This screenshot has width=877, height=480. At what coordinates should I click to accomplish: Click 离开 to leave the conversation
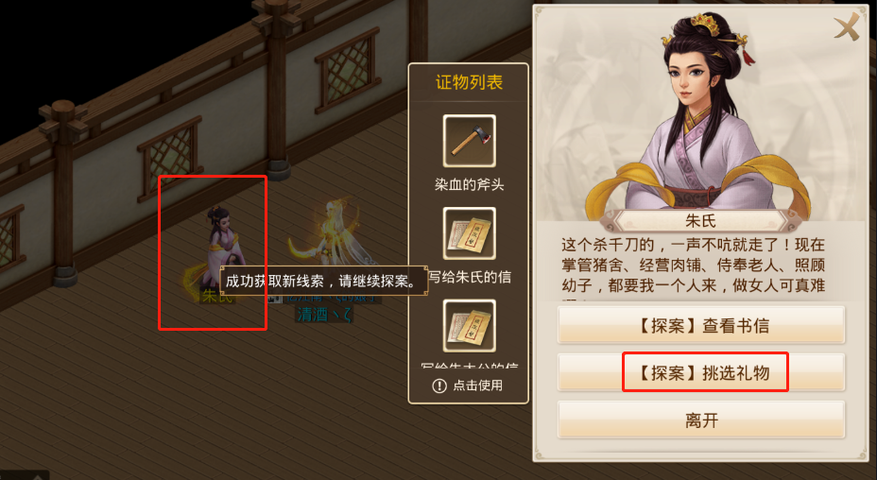click(701, 420)
